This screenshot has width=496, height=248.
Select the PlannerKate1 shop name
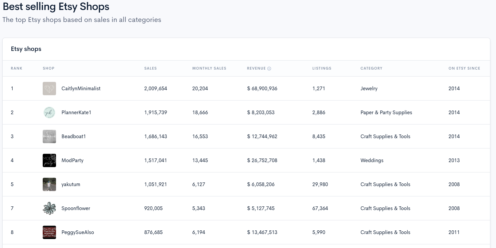pos(76,113)
